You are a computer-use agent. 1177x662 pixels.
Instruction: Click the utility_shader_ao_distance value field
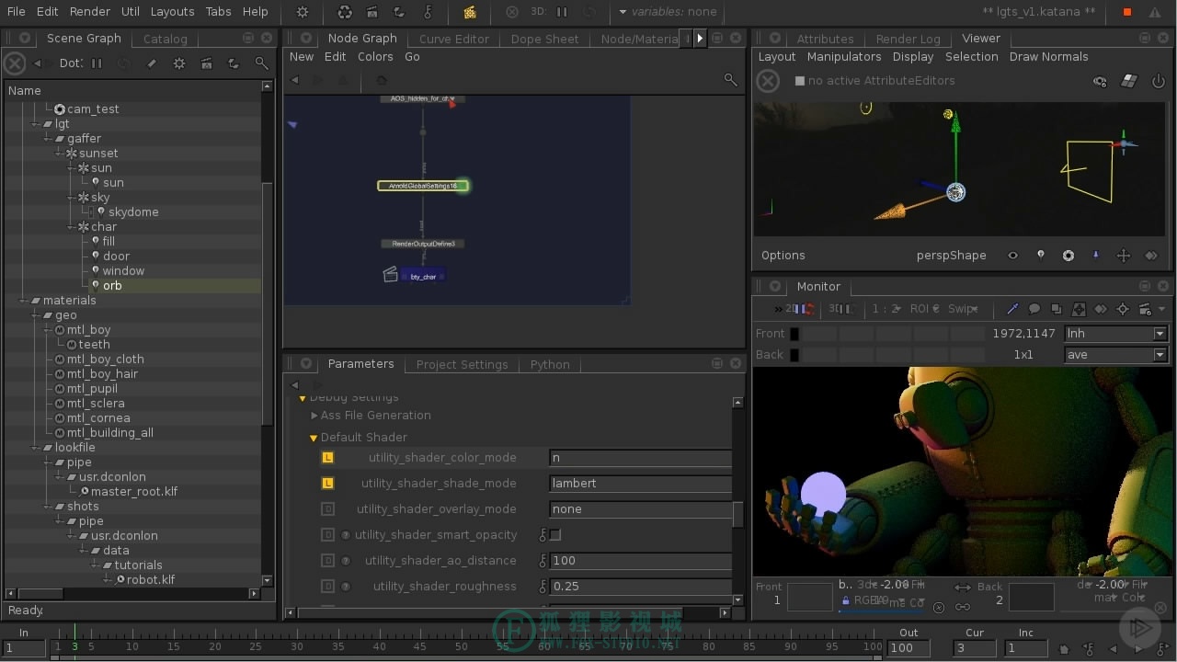coord(641,560)
